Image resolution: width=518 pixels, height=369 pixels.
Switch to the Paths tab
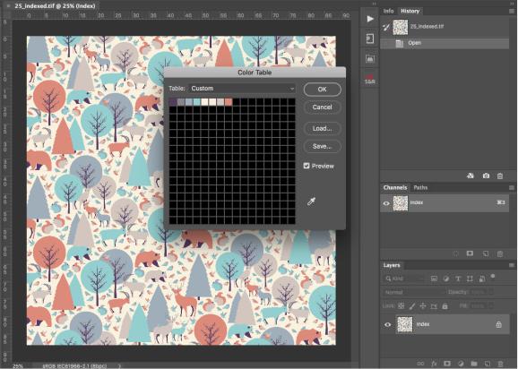(x=420, y=187)
